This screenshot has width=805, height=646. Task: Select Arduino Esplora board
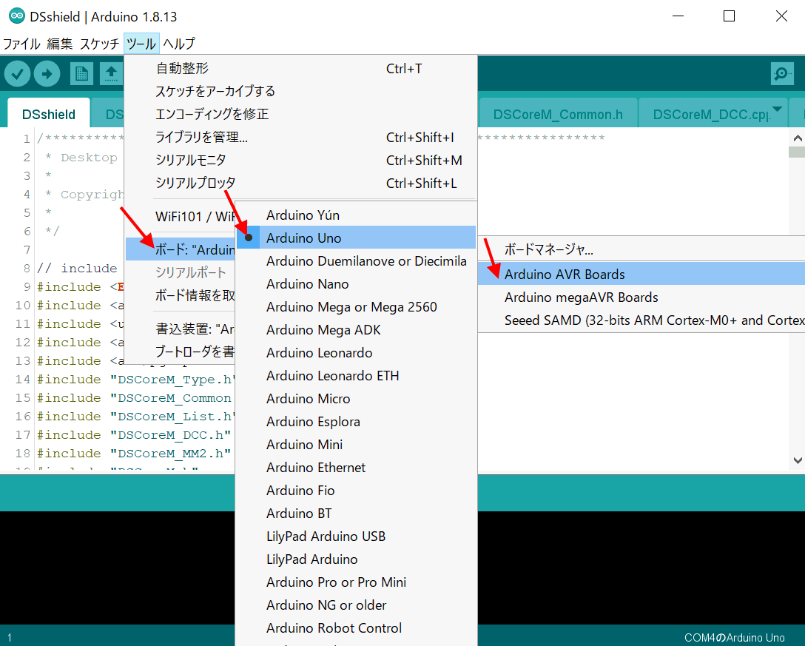click(x=357, y=422)
